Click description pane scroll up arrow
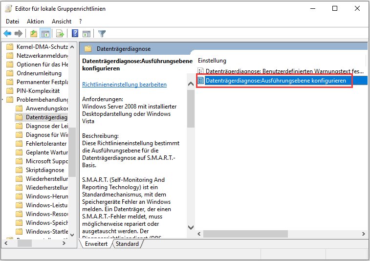Image resolution: width=370 pixels, height=261 pixels. point(191,84)
